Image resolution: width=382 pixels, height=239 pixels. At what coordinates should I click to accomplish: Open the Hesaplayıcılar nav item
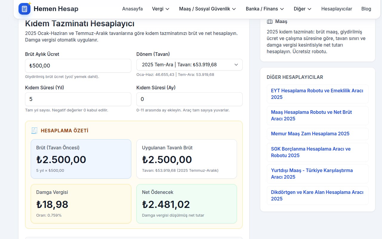pyautogui.click(x=336, y=9)
